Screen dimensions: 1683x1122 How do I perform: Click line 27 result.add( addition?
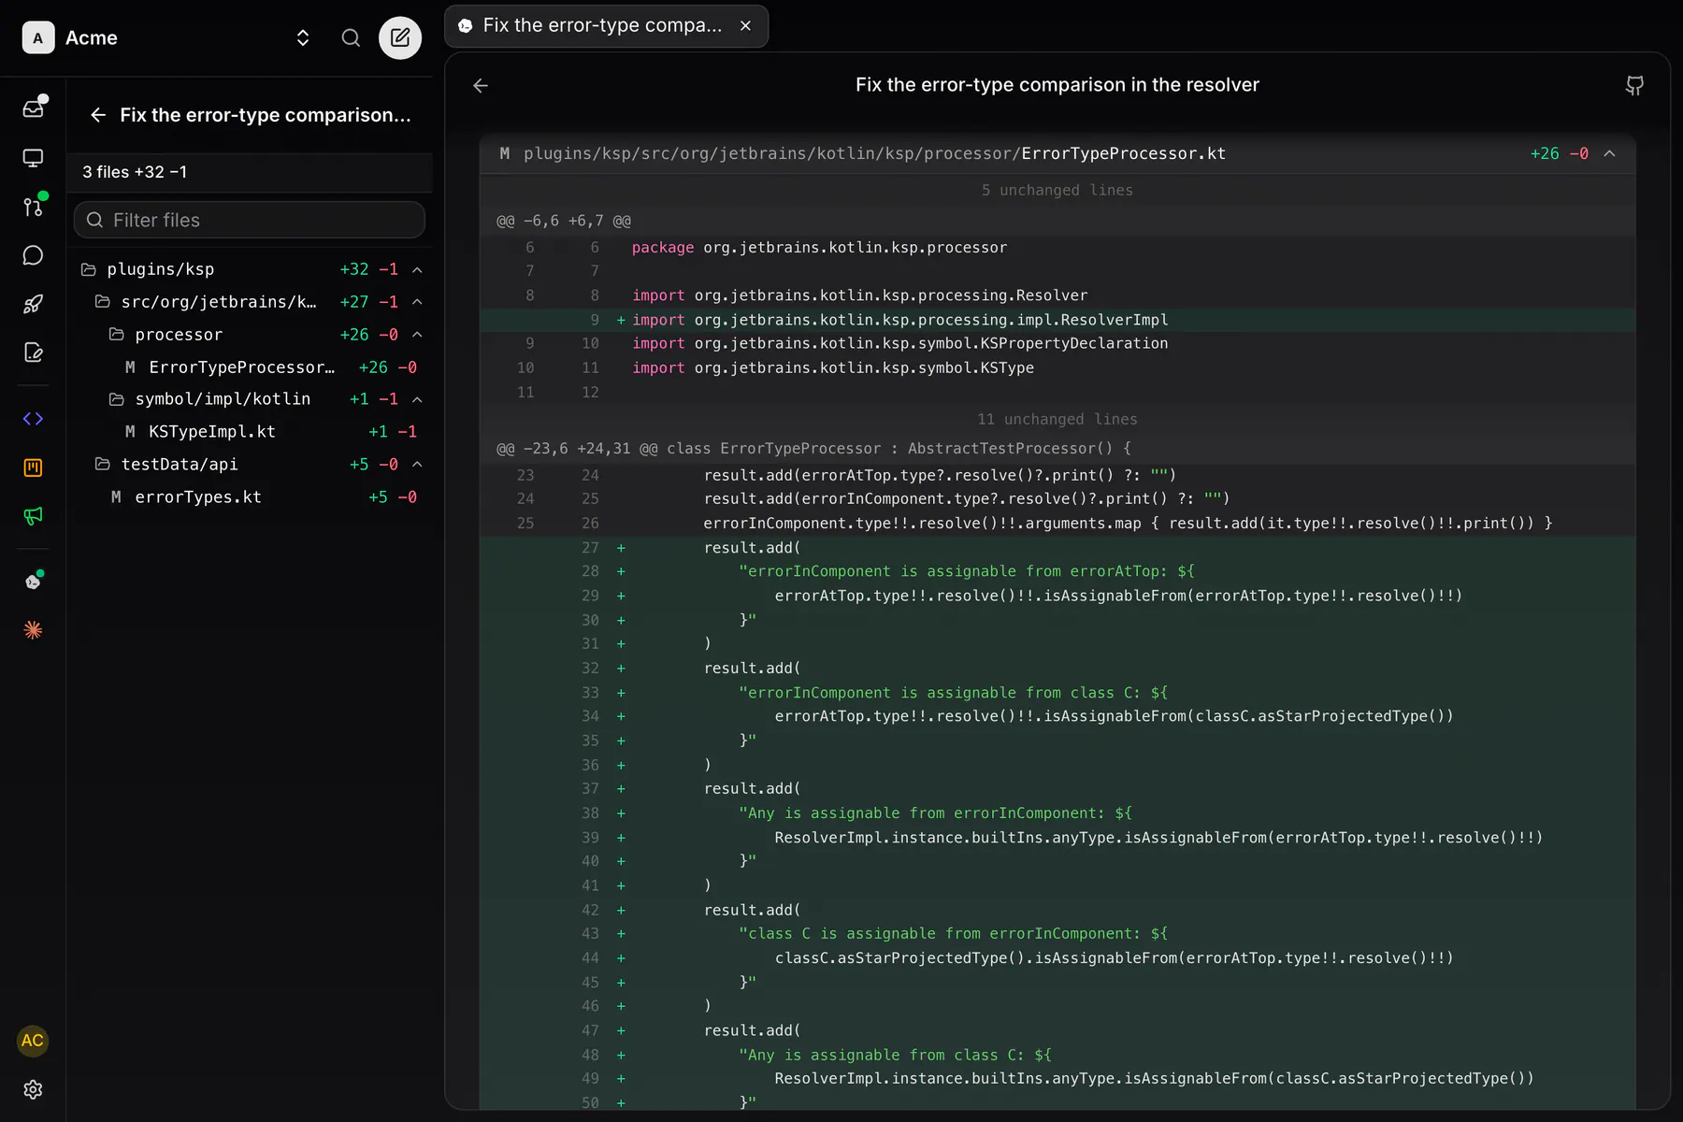(x=1057, y=548)
